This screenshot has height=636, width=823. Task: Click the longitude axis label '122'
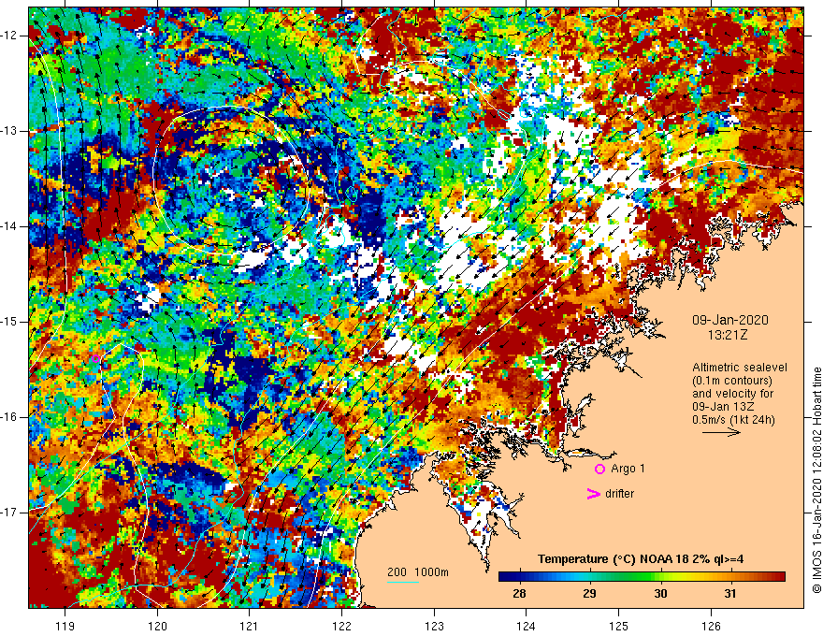pyautogui.click(x=341, y=626)
